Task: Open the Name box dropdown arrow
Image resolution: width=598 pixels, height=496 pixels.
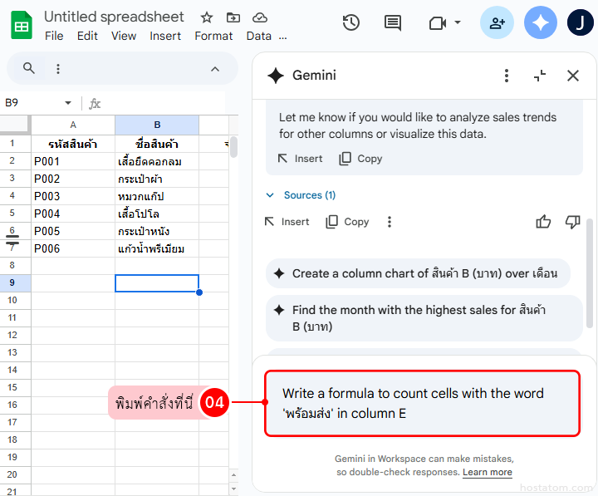Action: pyautogui.click(x=68, y=103)
